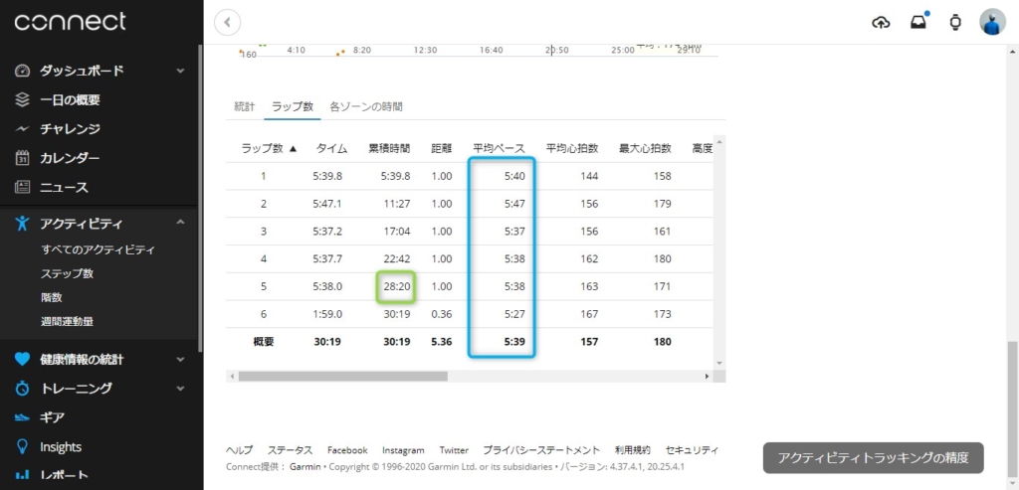Click the back arrow circle button
This screenshot has height=490, width=1019.
pyautogui.click(x=228, y=22)
